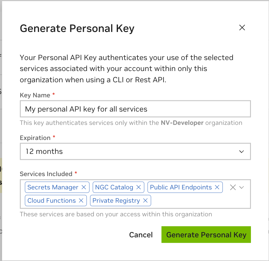Select the 12 months expiration value
The width and height of the screenshot is (269, 261).
pyautogui.click(x=44, y=152)
